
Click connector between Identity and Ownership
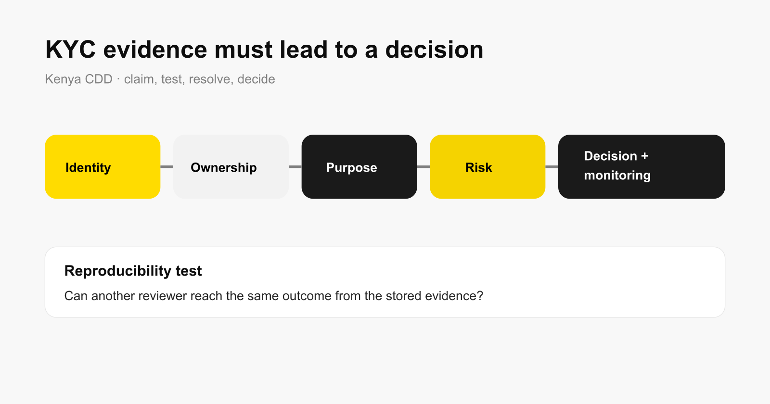[x=167, y=166]
